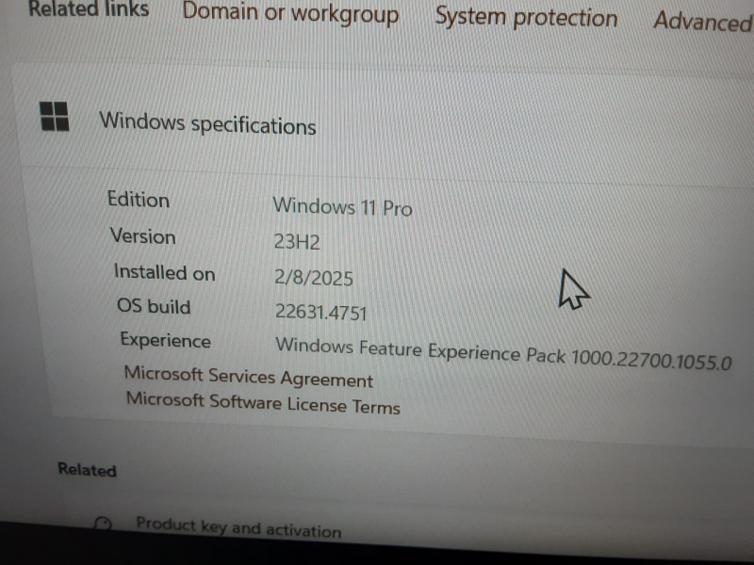Select the 23H2 version value

click(297, 242)
